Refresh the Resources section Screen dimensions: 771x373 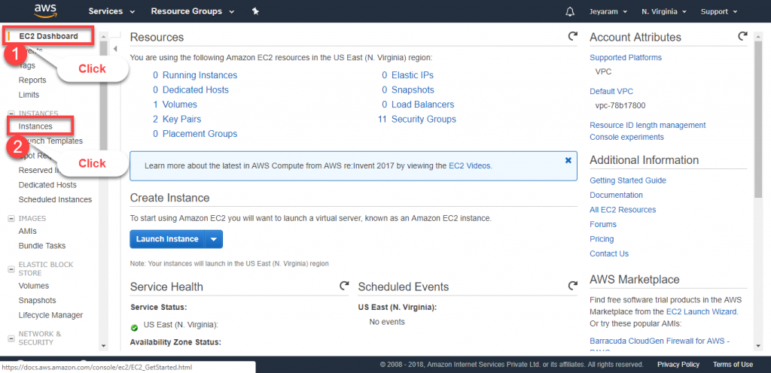[x=572, y=36]
